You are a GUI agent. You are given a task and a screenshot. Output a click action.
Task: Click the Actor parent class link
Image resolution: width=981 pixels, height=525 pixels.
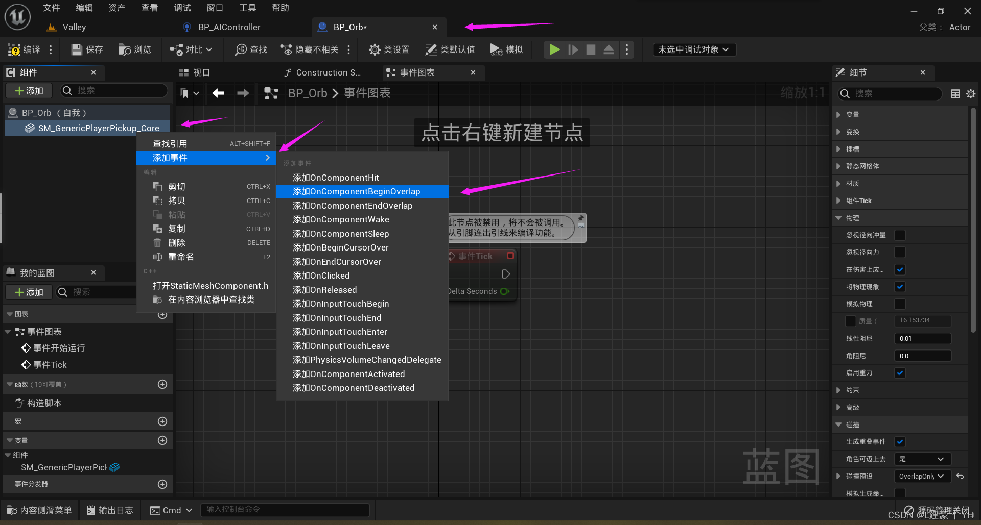click(x=960, y=28)
